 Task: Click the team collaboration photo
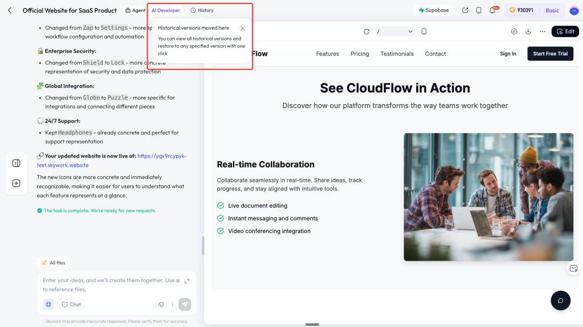tap(489, 197)
